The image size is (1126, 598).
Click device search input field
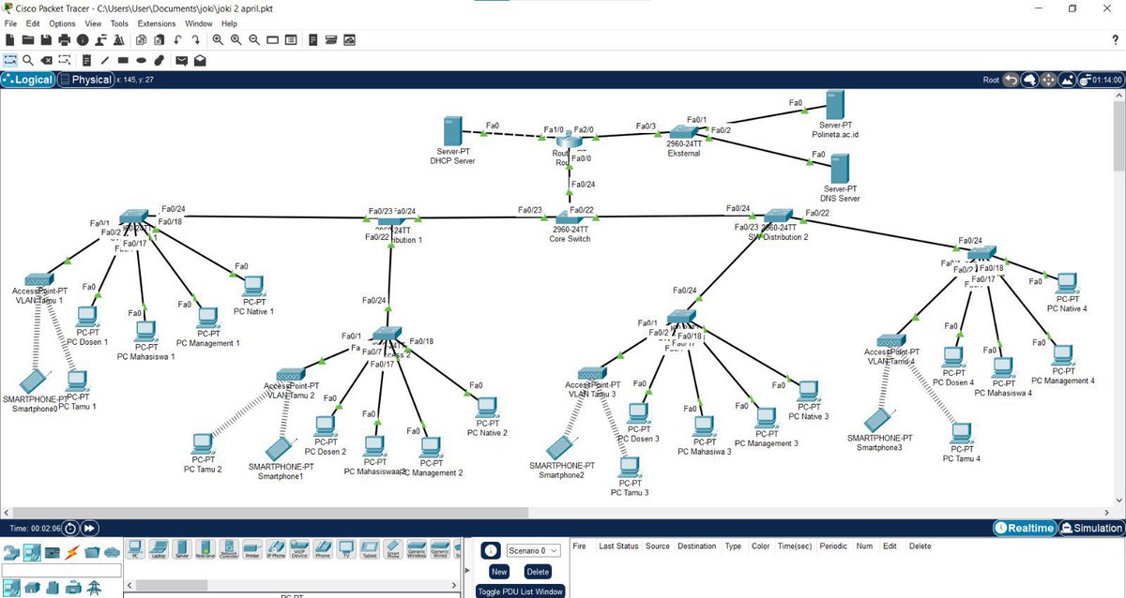point(61,570)
